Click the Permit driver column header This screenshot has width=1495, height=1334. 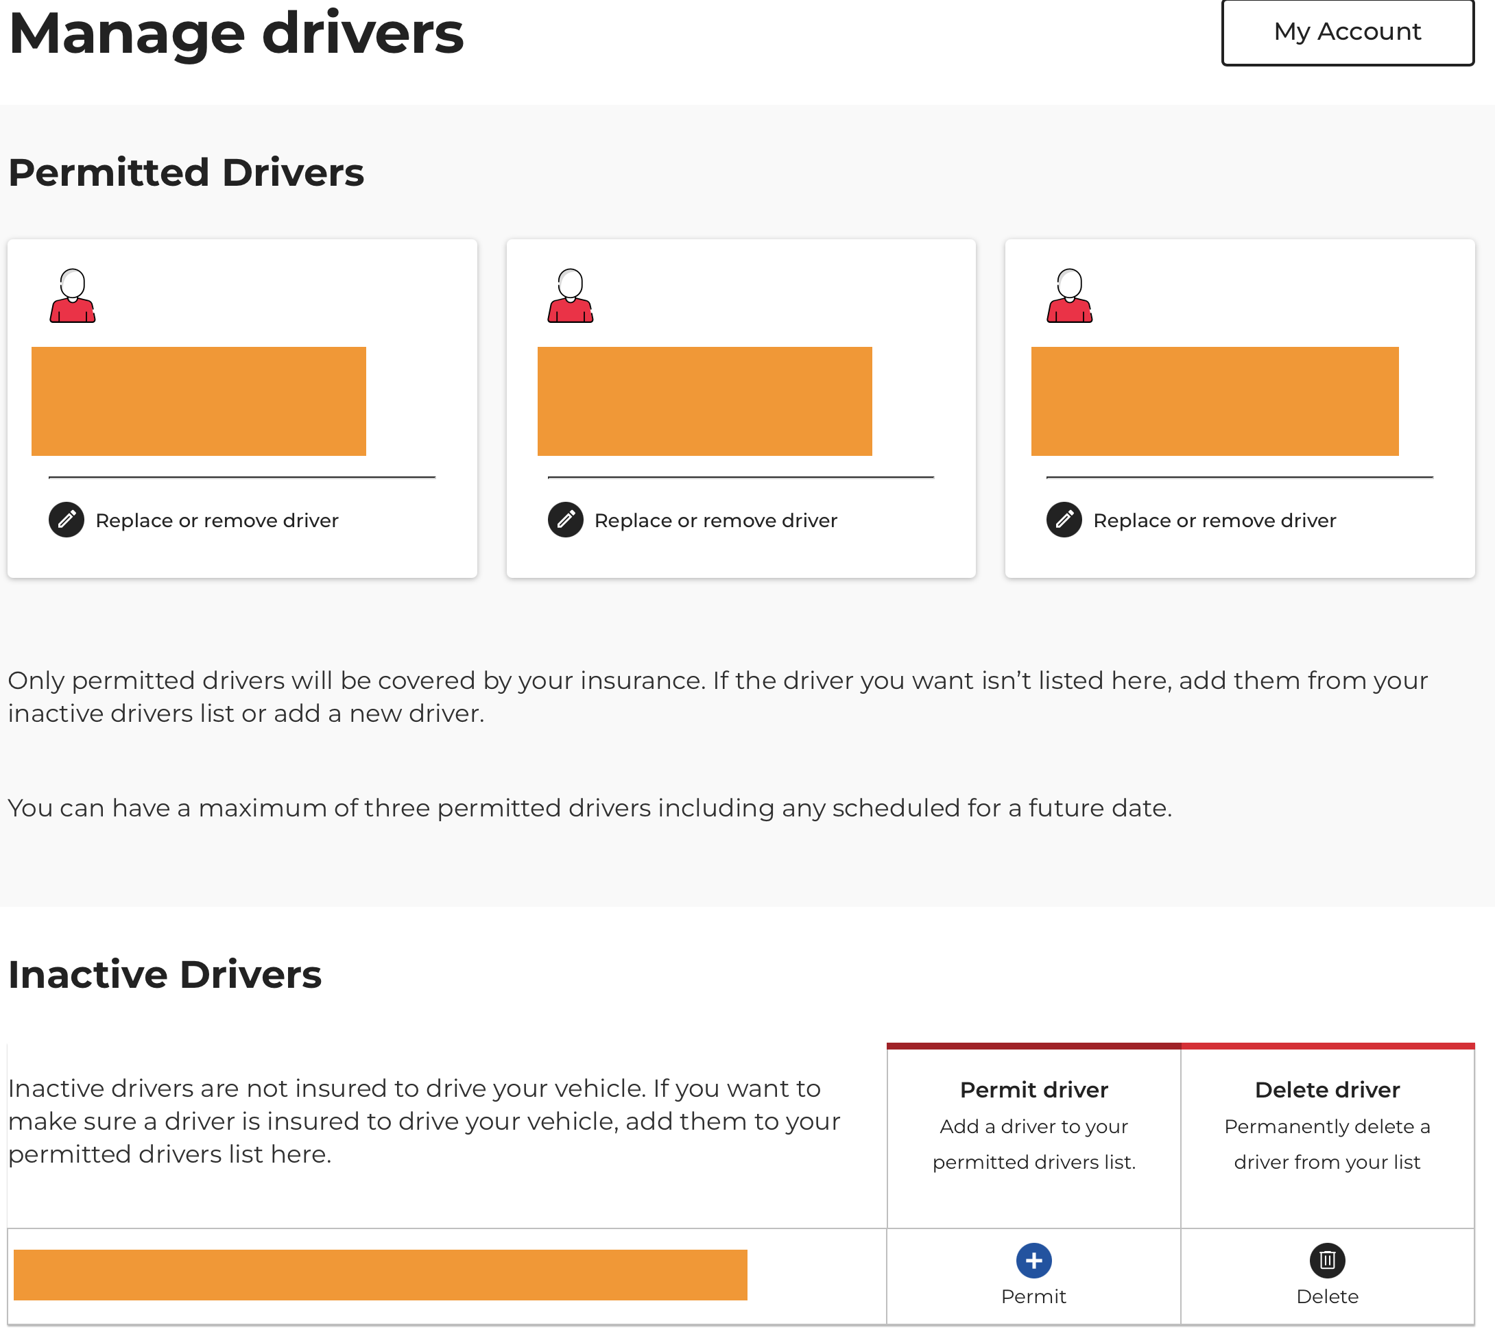click(1034, 1090)
